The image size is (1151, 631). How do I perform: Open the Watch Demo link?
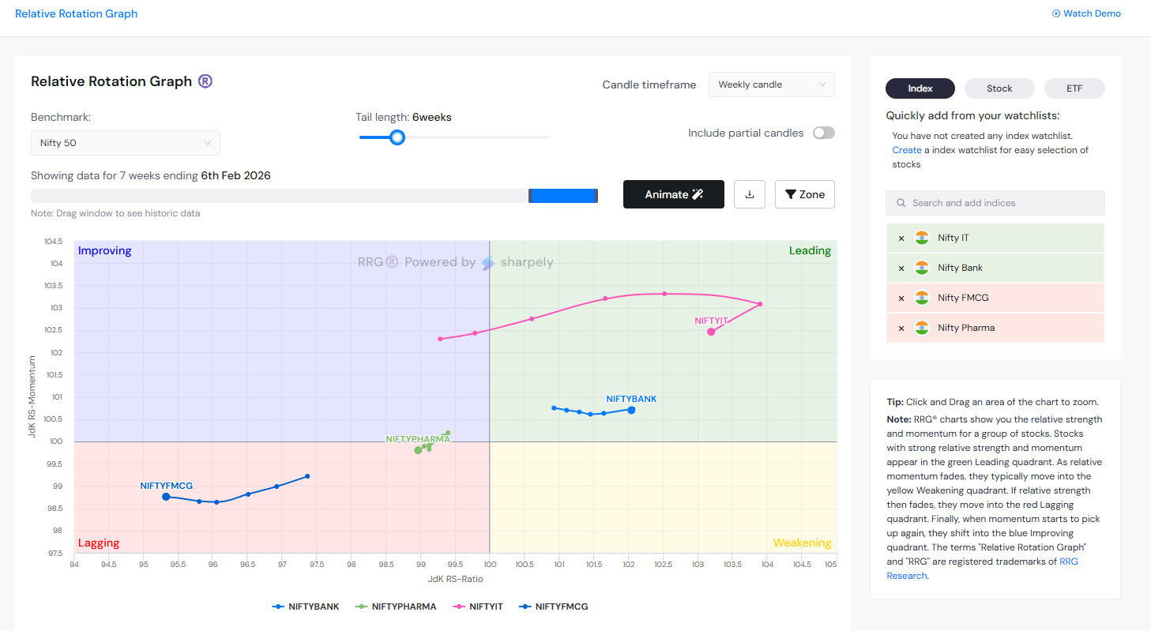[x=1086, y=13]
